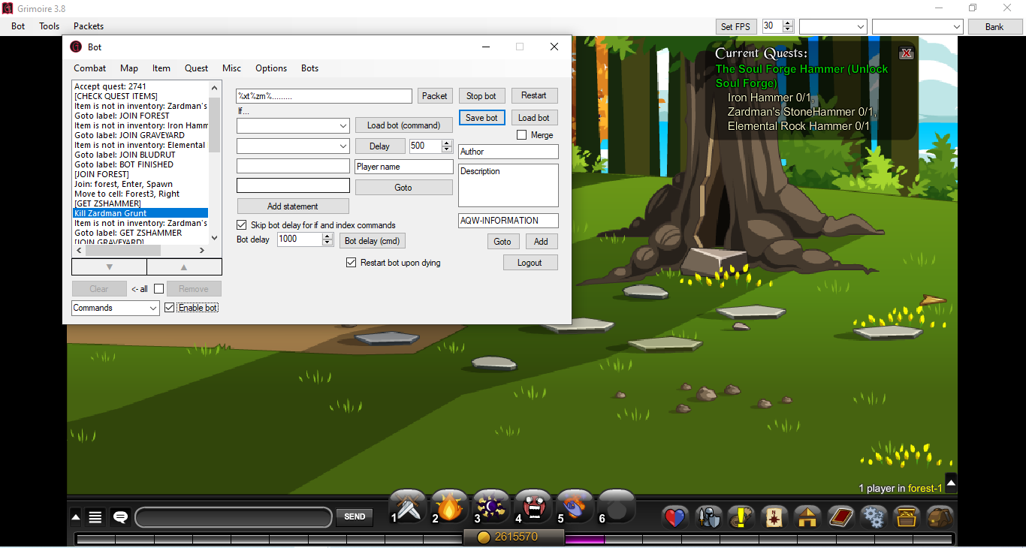Click the packet text field
Image resolution: width=1026 pixels, height=548 pixels.
pos(324,96)
